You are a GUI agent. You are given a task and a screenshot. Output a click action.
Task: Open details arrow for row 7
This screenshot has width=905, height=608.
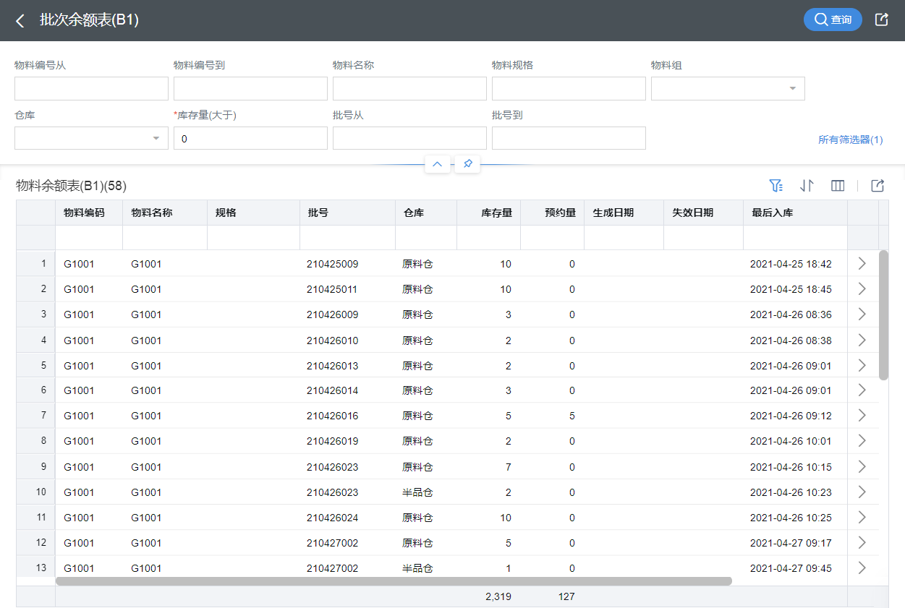[862, 416]
